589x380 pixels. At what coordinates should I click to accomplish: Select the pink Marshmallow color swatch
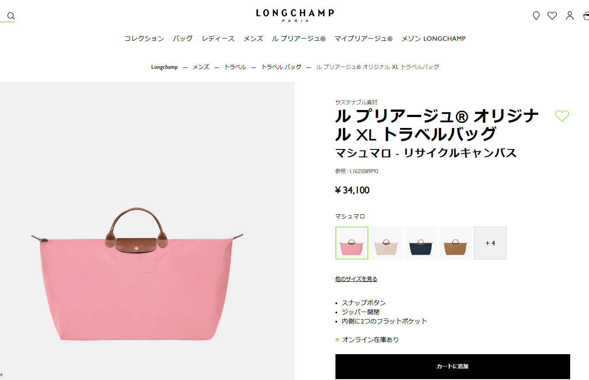pyautogui.click(x=352, y=243)
